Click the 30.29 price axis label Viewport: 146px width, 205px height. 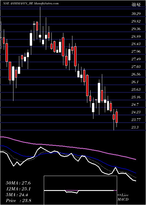point(136,13)
